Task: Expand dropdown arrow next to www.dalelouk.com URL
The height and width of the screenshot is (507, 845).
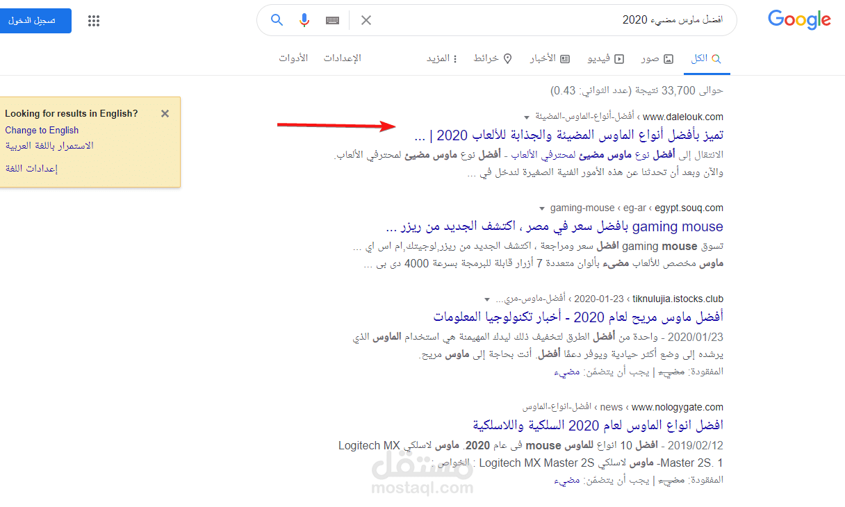Action: tap(527, 117)
